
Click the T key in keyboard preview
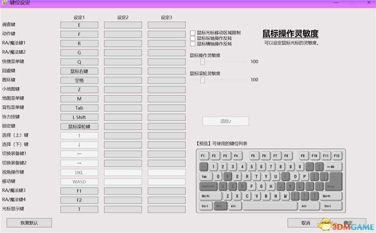tap(256, 177)
